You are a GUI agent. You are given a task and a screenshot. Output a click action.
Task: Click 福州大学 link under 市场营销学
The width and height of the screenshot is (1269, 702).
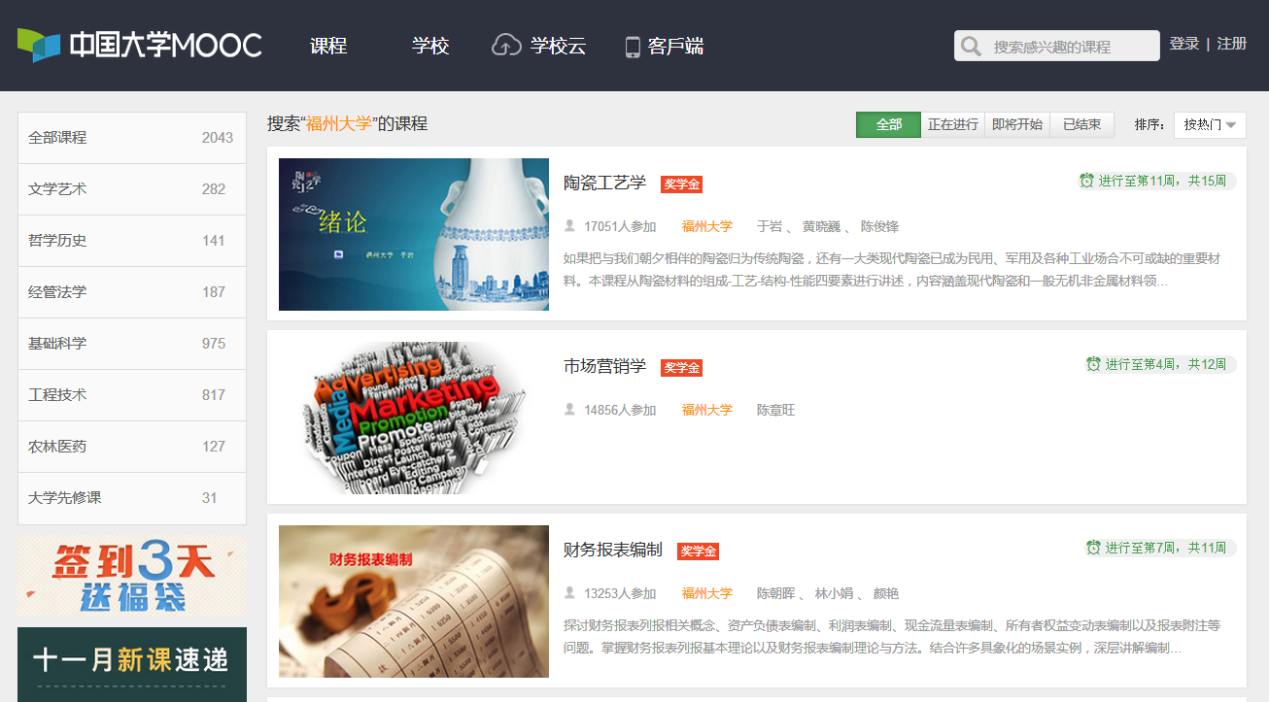point(707,410)
